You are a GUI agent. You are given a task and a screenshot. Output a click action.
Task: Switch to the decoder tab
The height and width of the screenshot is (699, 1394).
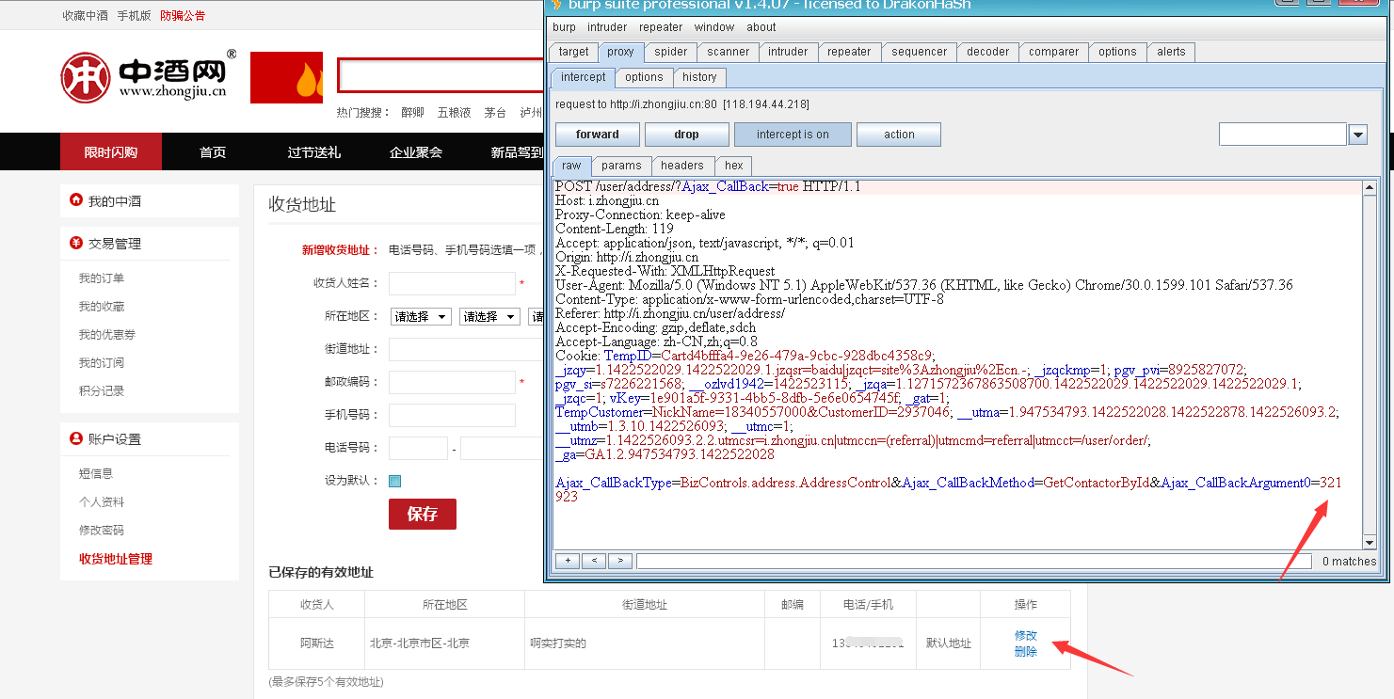pyautogui.click(x=988, y=52)
